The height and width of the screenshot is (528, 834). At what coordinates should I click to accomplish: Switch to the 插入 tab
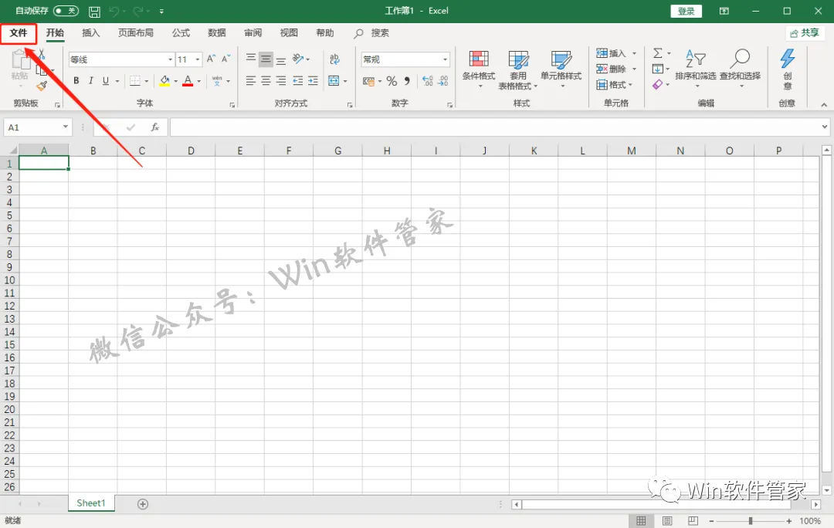click(91, 33)
